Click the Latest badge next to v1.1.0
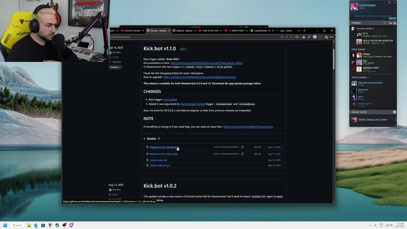Image resolution: width=407 pixels, height=229 pixels. (183, 49)
